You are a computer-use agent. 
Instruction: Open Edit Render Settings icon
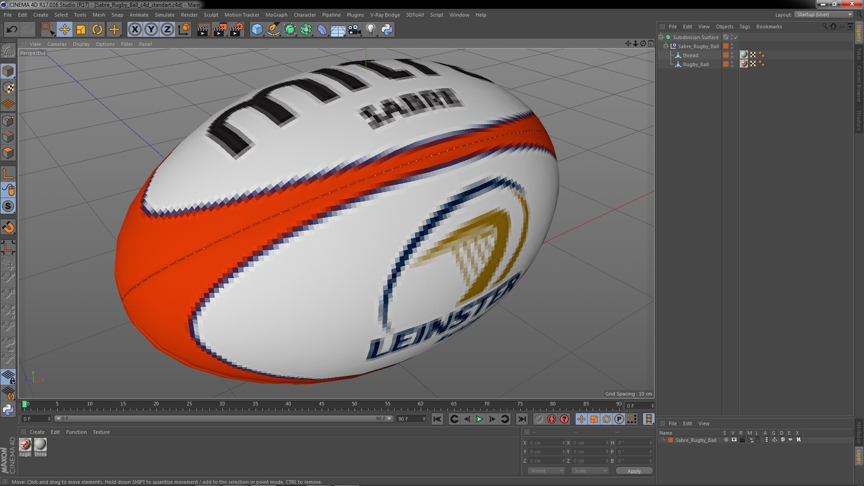237,30
